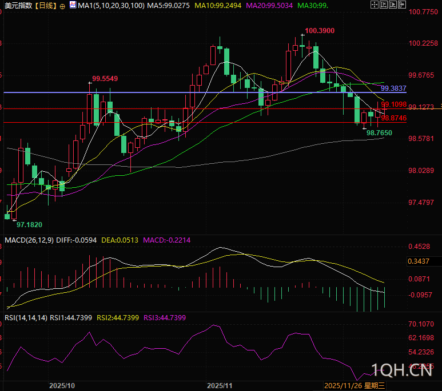Click the 美元指数 title text
This screenshot has width=442, height=391.
pos(18,5)
